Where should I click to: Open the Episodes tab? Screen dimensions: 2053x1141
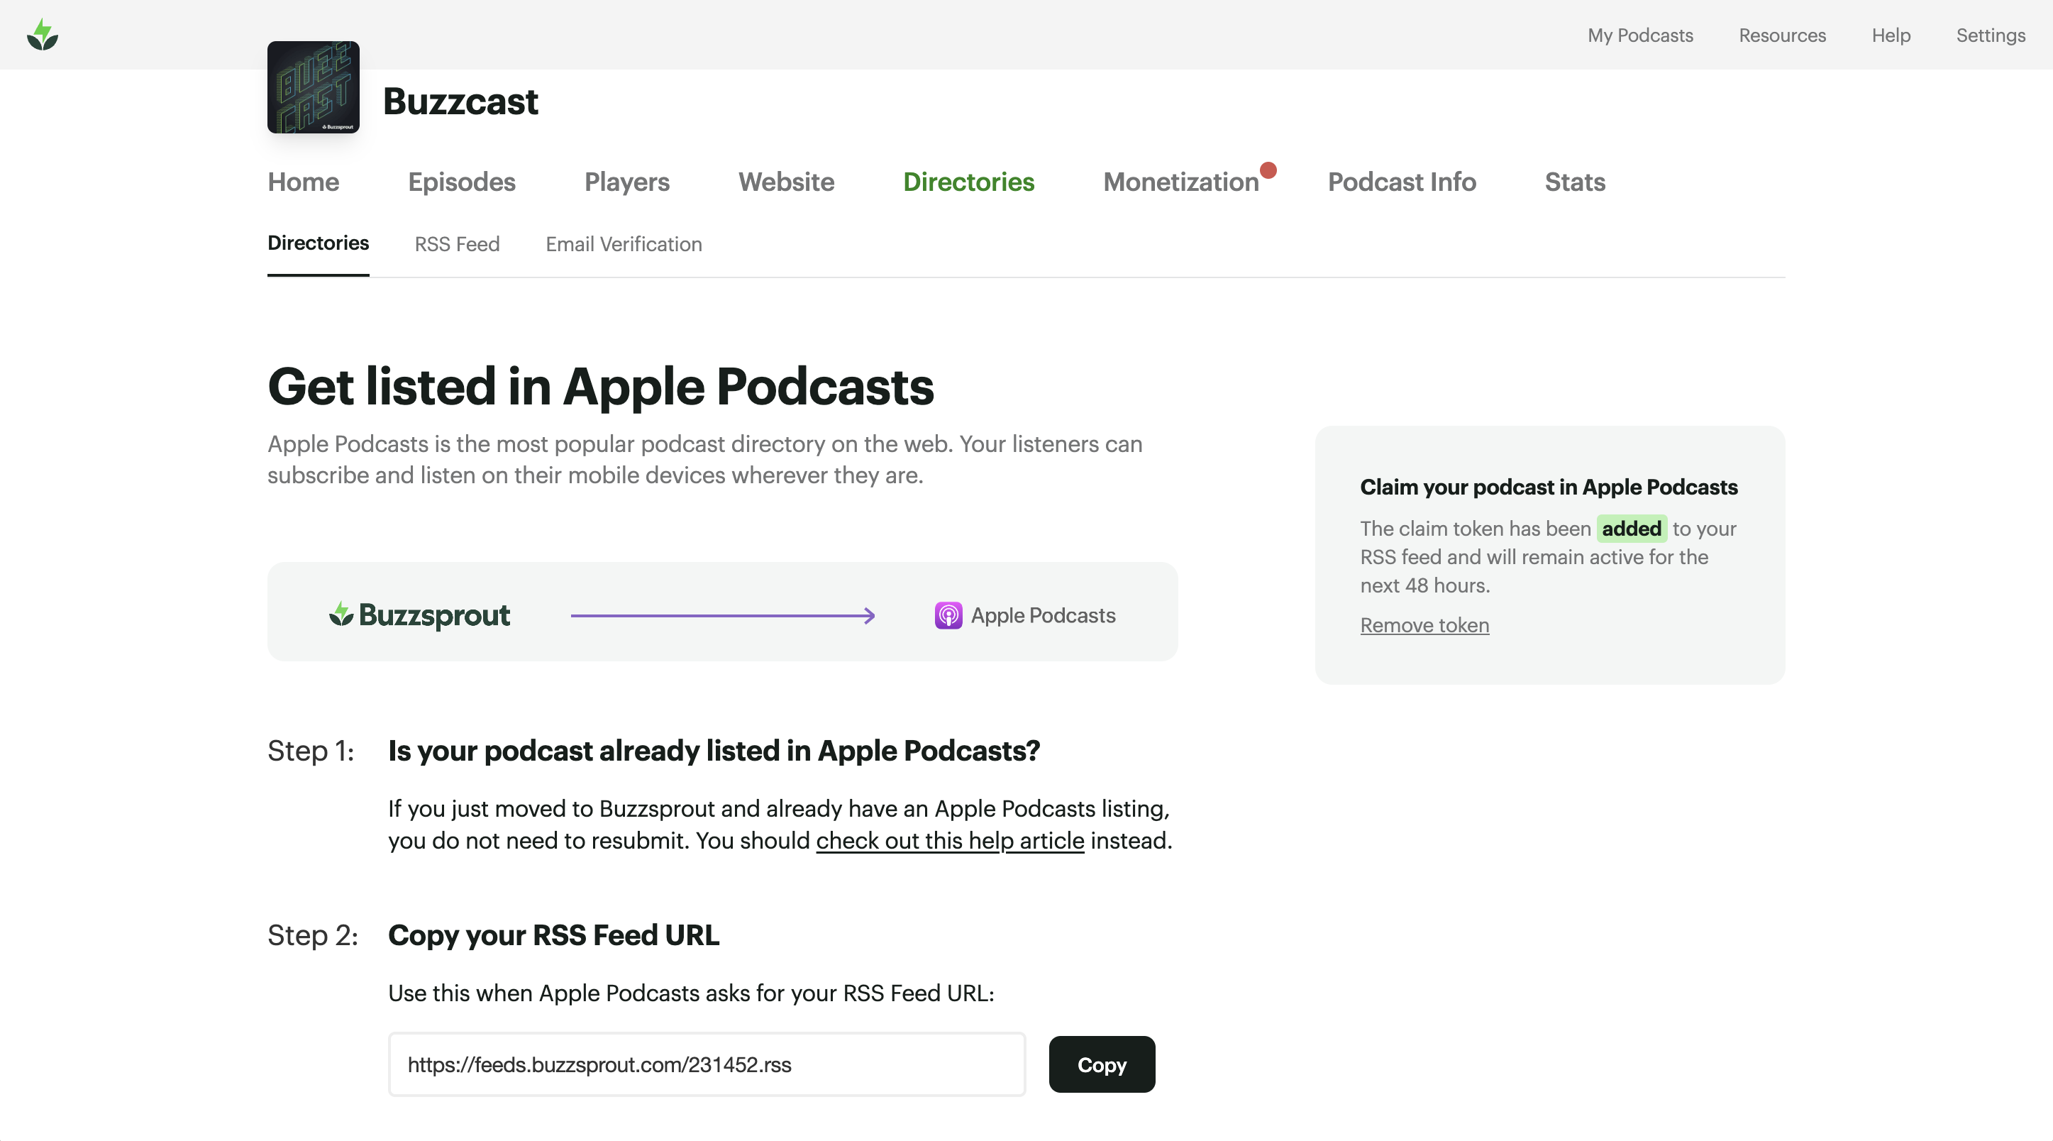tap(461, 182)
